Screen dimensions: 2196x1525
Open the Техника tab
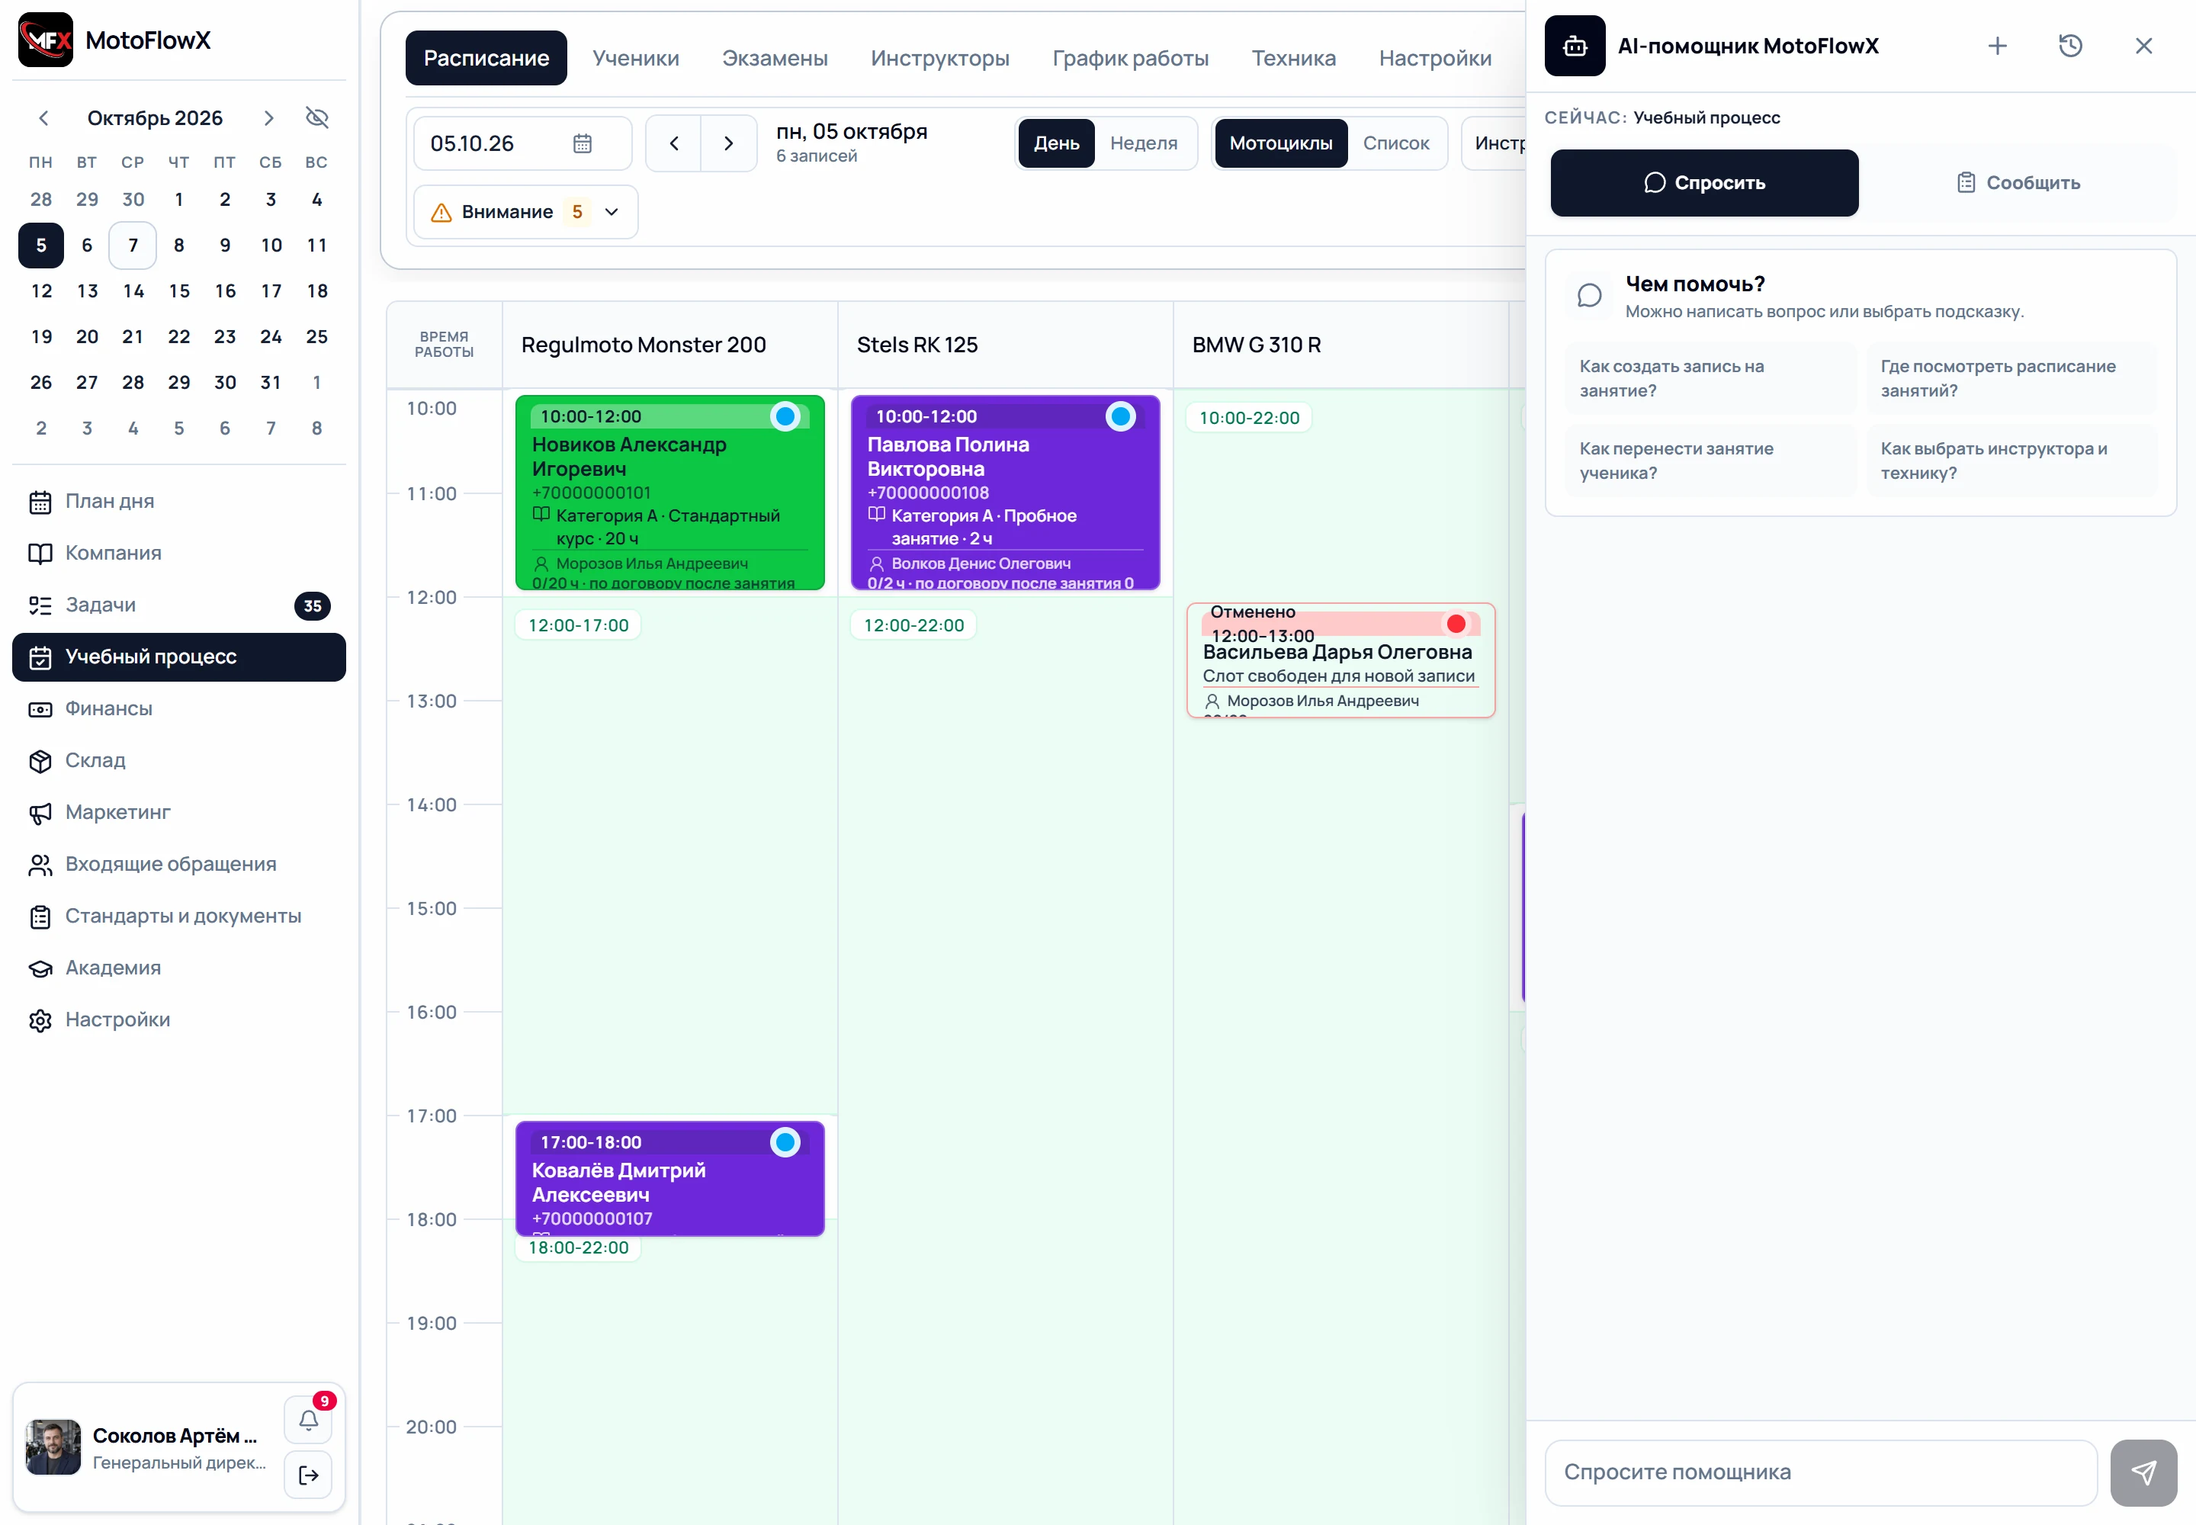click(1293, 58)
